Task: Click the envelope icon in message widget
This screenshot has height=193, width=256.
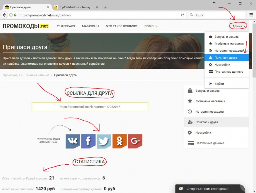Action: coord(181,189)
